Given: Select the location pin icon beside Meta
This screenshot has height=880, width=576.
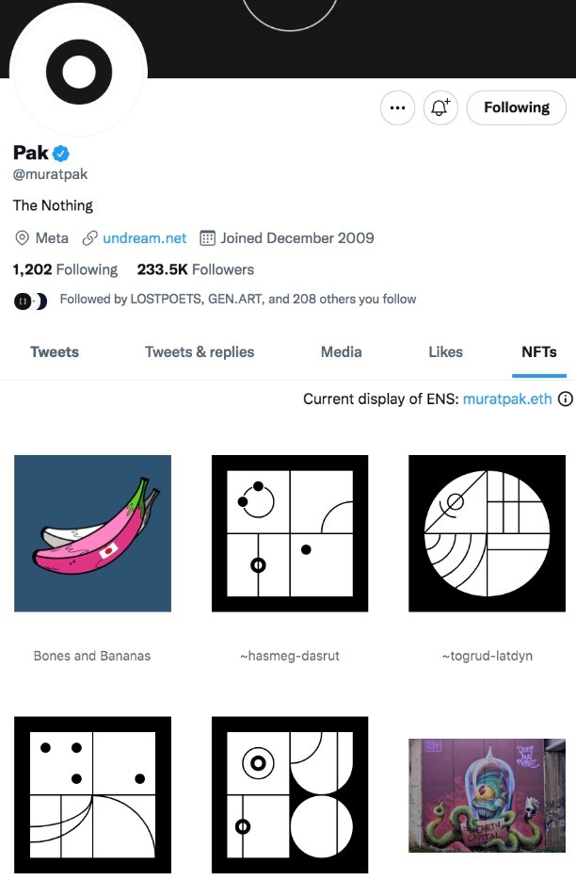Looking at the screenshot, I should 21,237.
